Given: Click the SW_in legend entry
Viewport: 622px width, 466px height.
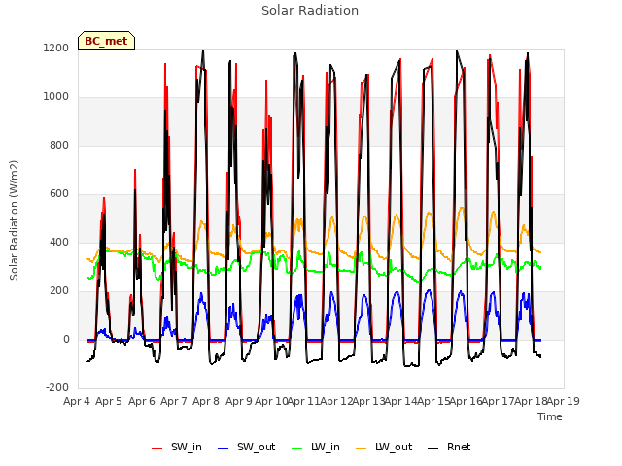Looking at the screenshot, I should click(177, 448).
